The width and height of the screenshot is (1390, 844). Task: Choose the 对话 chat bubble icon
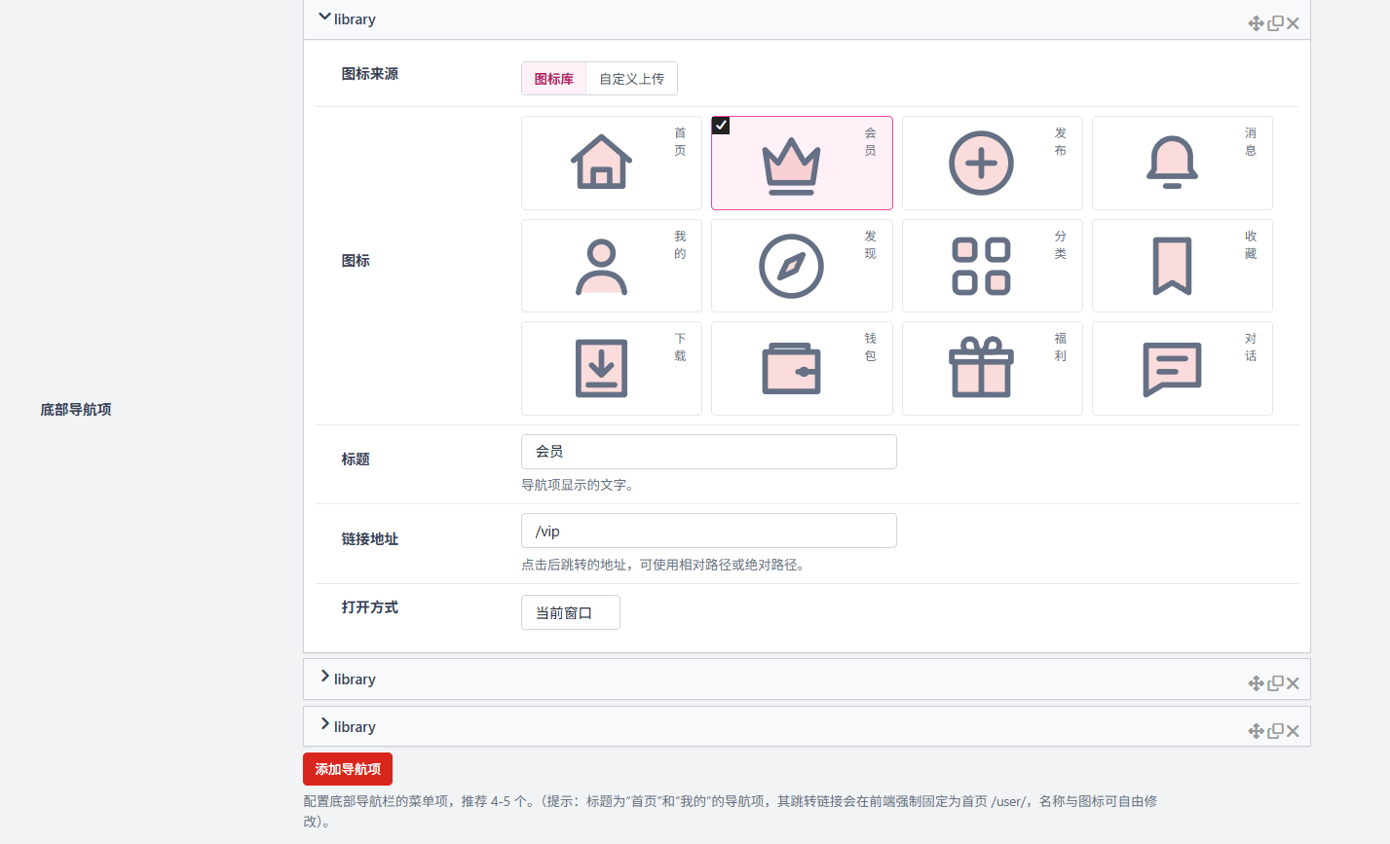click(1182, 368)
